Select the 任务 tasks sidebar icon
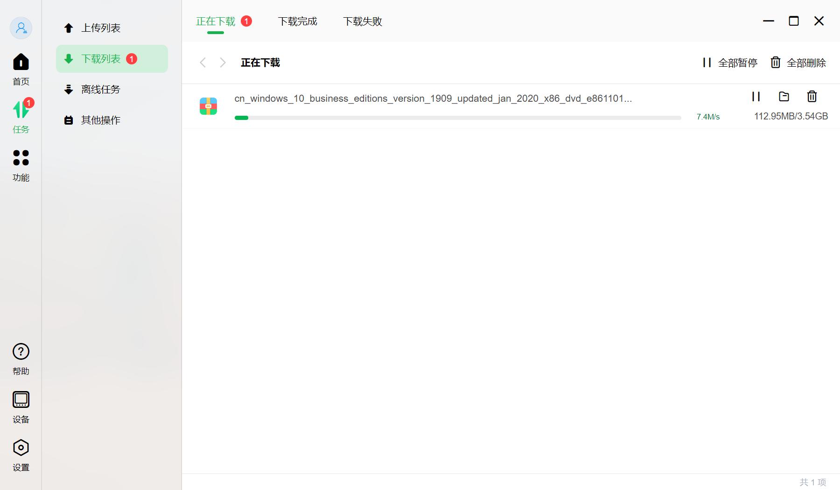The height and width of the screenshot is (490, 840). click(21, 117)
